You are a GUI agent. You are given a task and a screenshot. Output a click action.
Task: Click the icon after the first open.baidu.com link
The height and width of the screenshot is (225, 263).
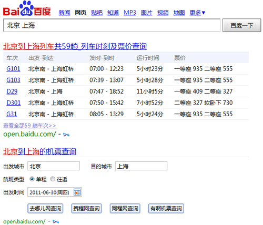[x=66, y=135]
